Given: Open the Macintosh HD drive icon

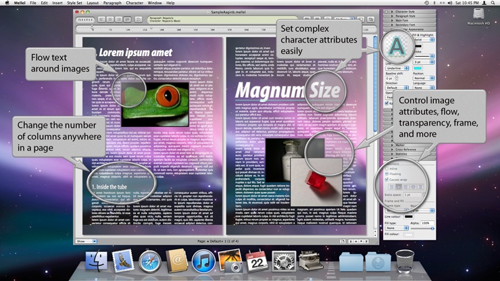Looking at the screenshot, I should point(478,15).
